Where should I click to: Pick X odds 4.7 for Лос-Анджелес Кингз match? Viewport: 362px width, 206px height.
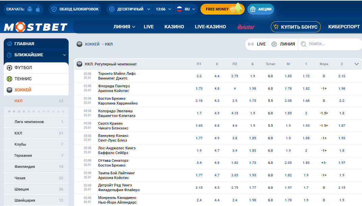pos(217,150)
